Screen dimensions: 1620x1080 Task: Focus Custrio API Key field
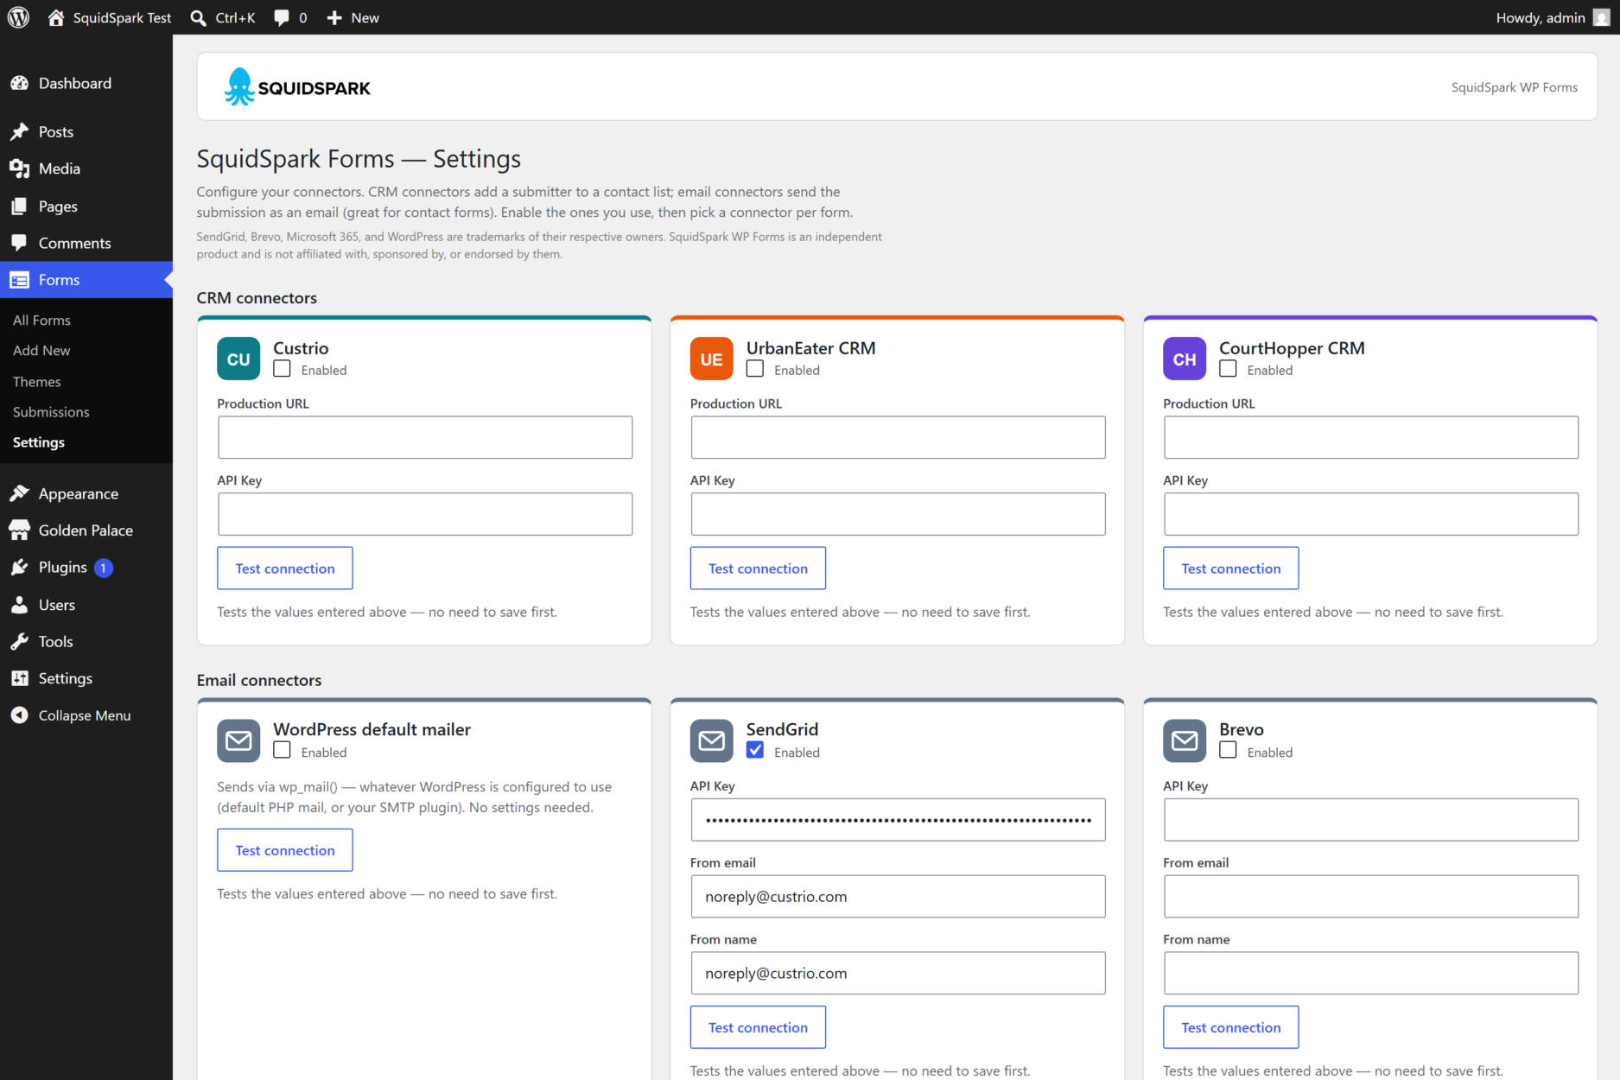(424, 514)
